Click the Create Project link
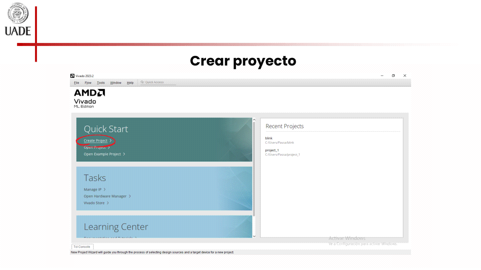 [x=95, y=141]
